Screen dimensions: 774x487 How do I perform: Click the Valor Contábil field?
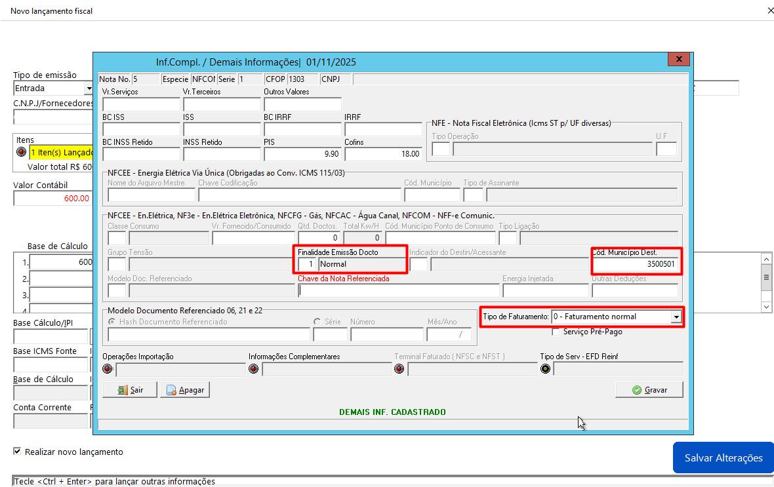click(53, 199)
